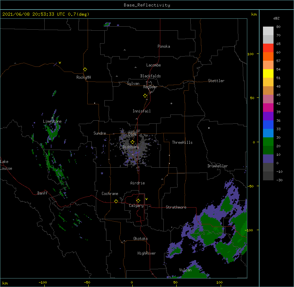
Task: Select the blue 36 dBZ legend swatch
Action: coord(268,124)
